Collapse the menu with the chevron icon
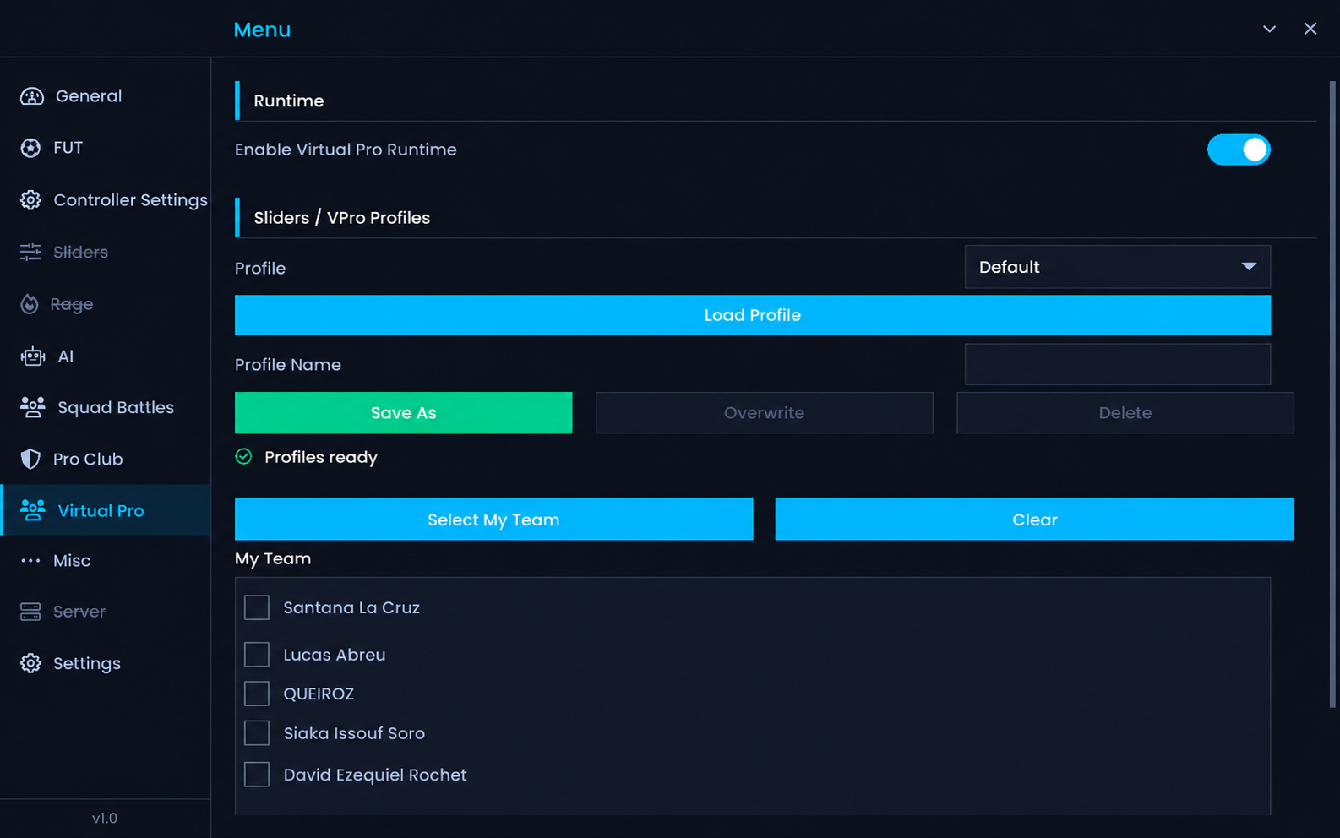Viewport: 1340px width, 838px height. point(1269,29)
